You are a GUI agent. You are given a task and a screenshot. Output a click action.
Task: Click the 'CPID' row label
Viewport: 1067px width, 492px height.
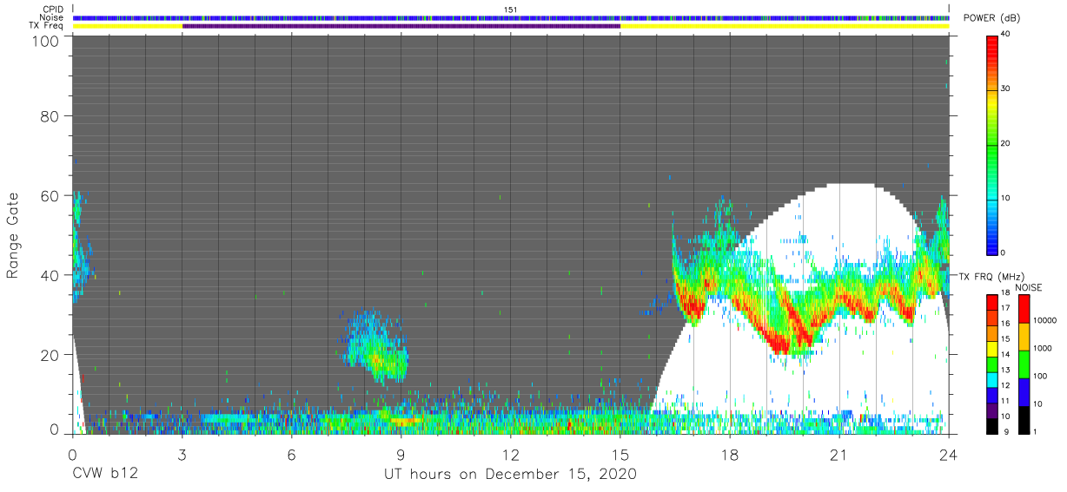pyautogui.click(x=54, y=10)
